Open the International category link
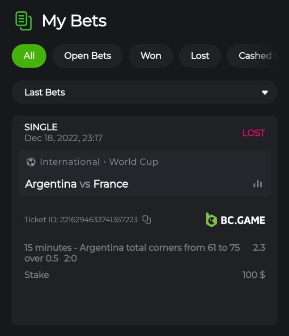This screenshot has width=289, height=336. coord(69,162)
